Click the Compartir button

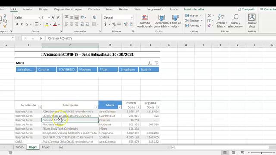click(x=246, y=9)
